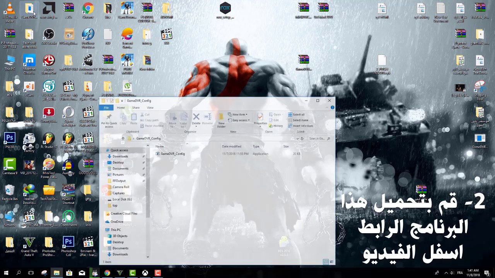This screenshot has height=278, width=495.
Task: Sort by the Size column header
Action: pyautogui.click(x=286, y=146)
